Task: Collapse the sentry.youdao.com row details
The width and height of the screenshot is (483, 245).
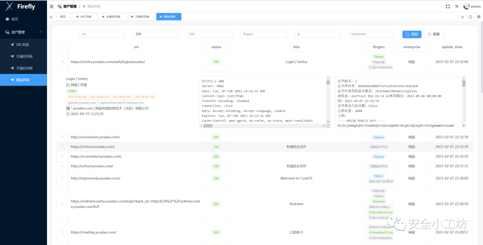Action: click(62, 62)
